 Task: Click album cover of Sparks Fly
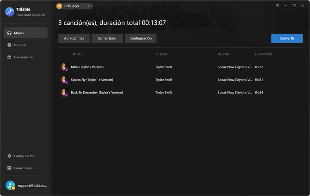64,80
